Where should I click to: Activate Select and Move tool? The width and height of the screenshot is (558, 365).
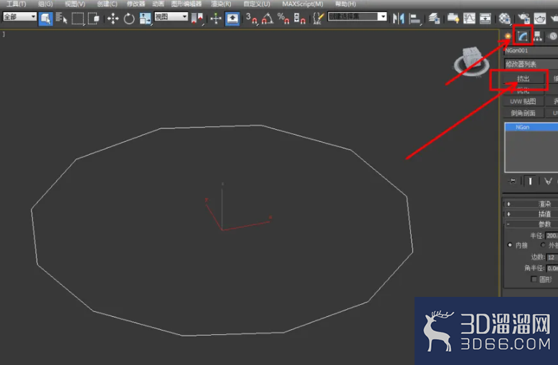coord(113,18)
